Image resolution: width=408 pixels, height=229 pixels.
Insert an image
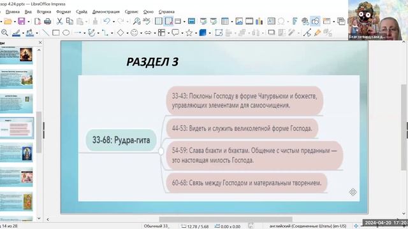[239, 21]
